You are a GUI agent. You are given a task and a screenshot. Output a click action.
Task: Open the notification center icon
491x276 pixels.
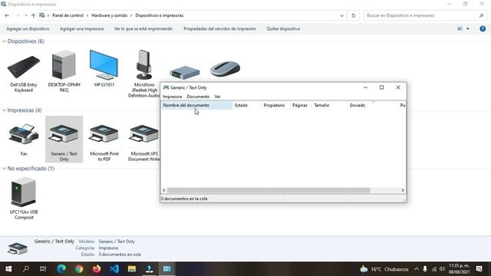click(x=479, y=269)
